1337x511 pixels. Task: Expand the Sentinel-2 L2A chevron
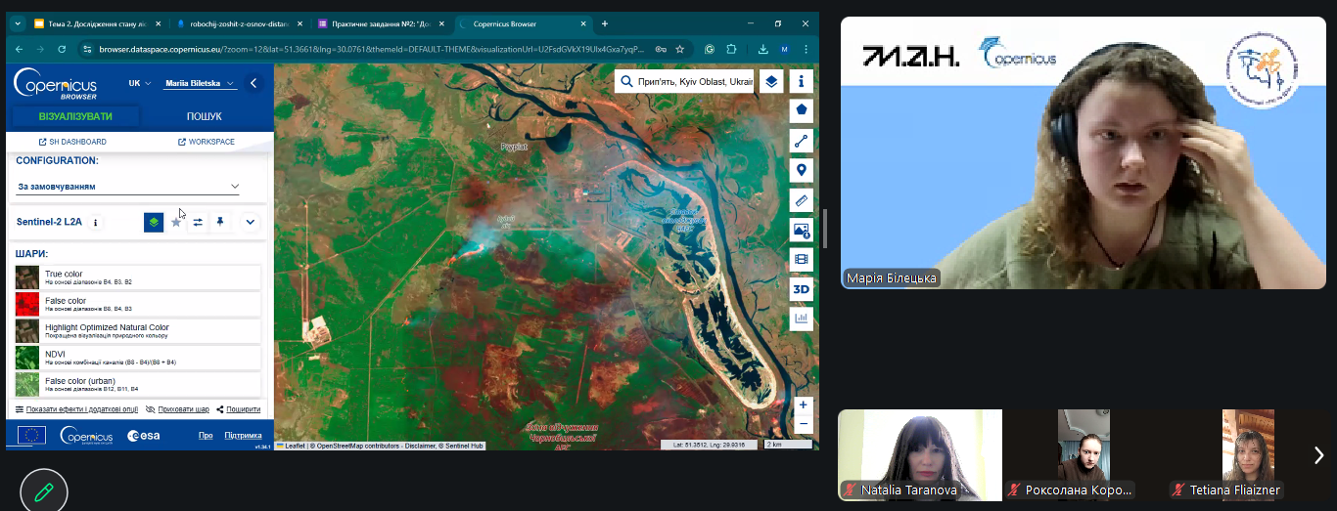click(x=251, y=222)
